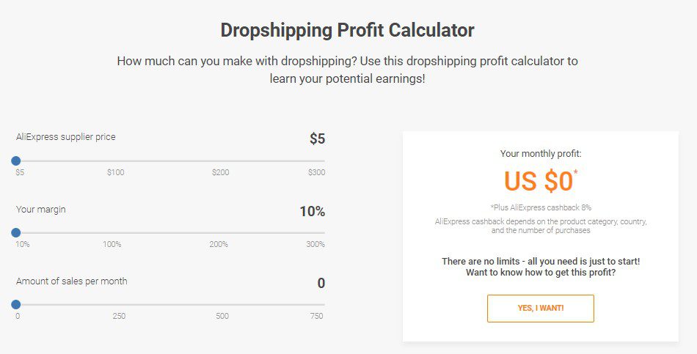Click the Plus AliExpress cashback 8% note
The width and height of the screenshot is (697, 354).
click(541, 207)
